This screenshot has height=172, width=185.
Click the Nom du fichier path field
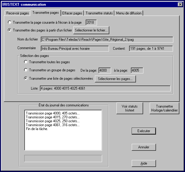click(107, 40)
